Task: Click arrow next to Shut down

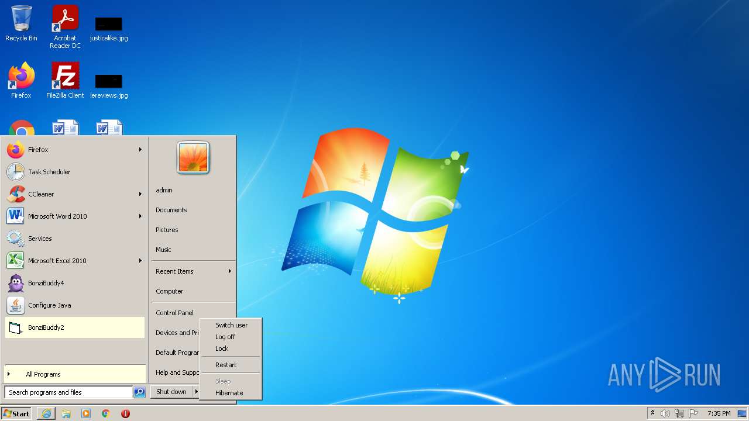Action: click(x=196, y=392)
